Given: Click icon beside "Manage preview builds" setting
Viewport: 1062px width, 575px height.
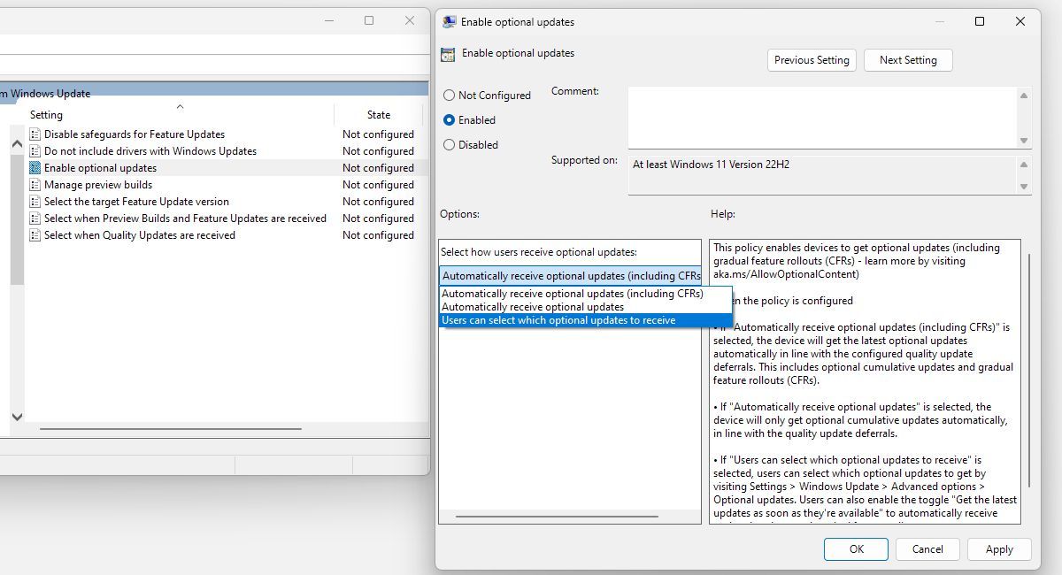Looking at the screenshot, I should click(34, 184).
